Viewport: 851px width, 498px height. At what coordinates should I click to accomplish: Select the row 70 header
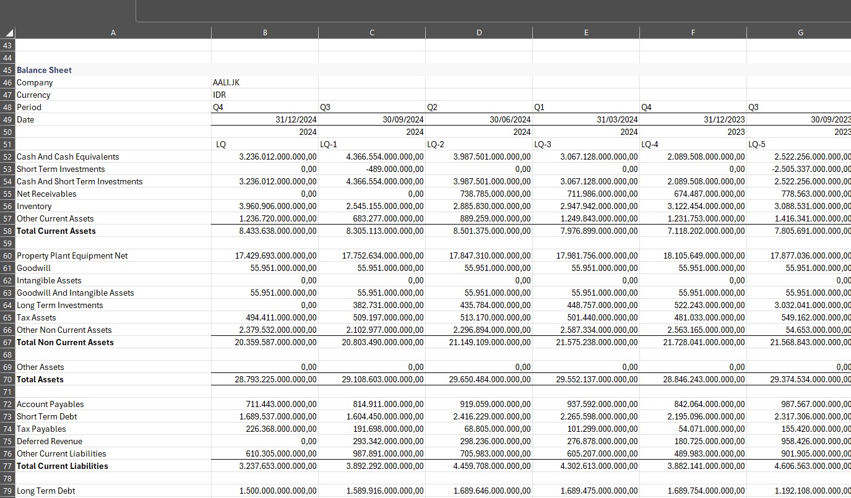click(7, 379)
